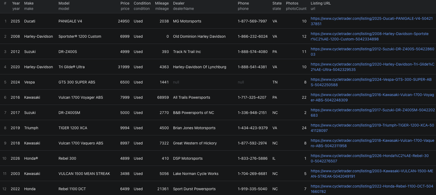Open the 2017 Suzuki DR-Z400SM listing URL

(373, 113)
